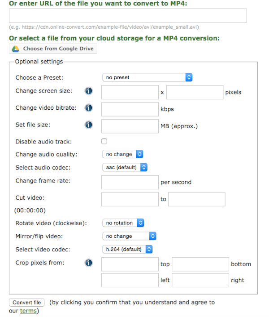Select the frame rate per second field
The image size is (269, 317).
tap(130, 182)
